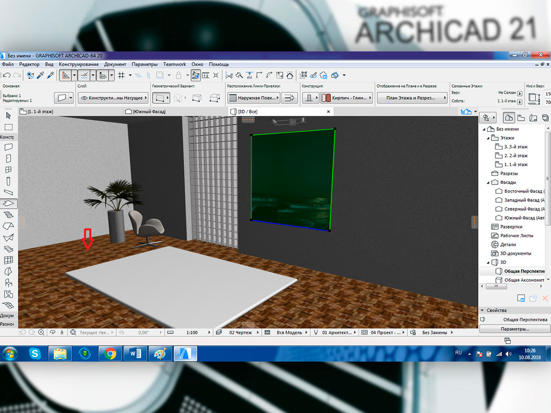Image resolution: width=551 pixels, height=413 pixels.
Task: Select the Arrow tool in toolbox
Action: [x=8, y=115]
